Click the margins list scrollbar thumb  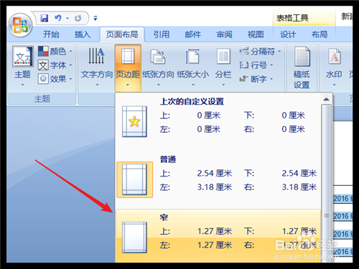tap(326, 184)
